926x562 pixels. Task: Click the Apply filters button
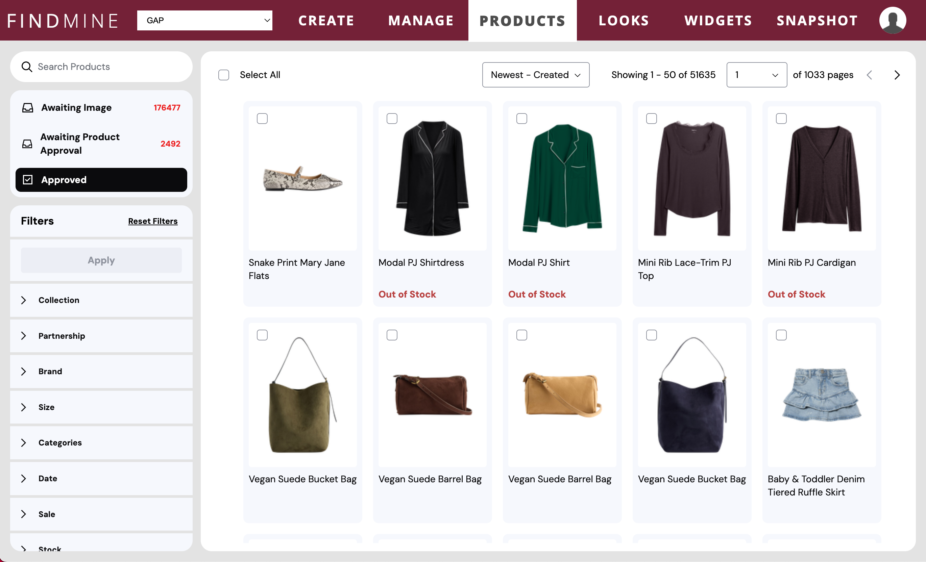tap(101, 260)
